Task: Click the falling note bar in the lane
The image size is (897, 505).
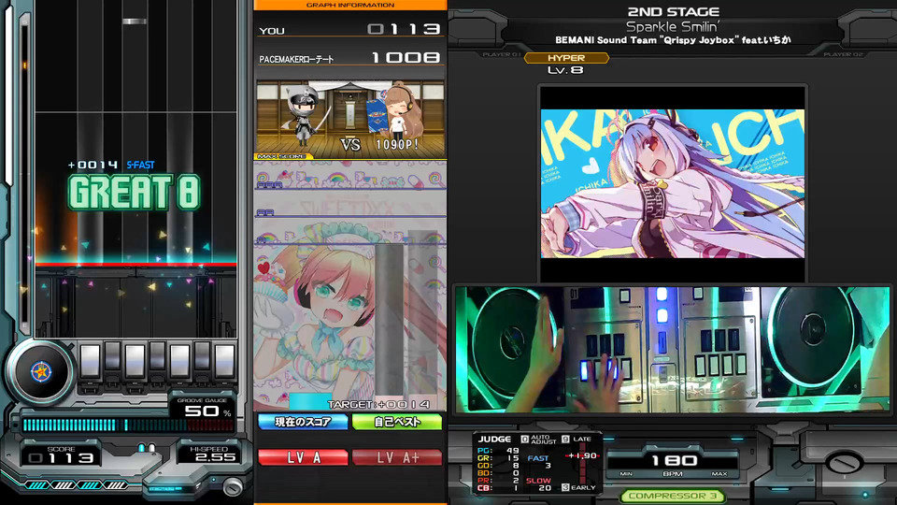Action: [135, 22]
